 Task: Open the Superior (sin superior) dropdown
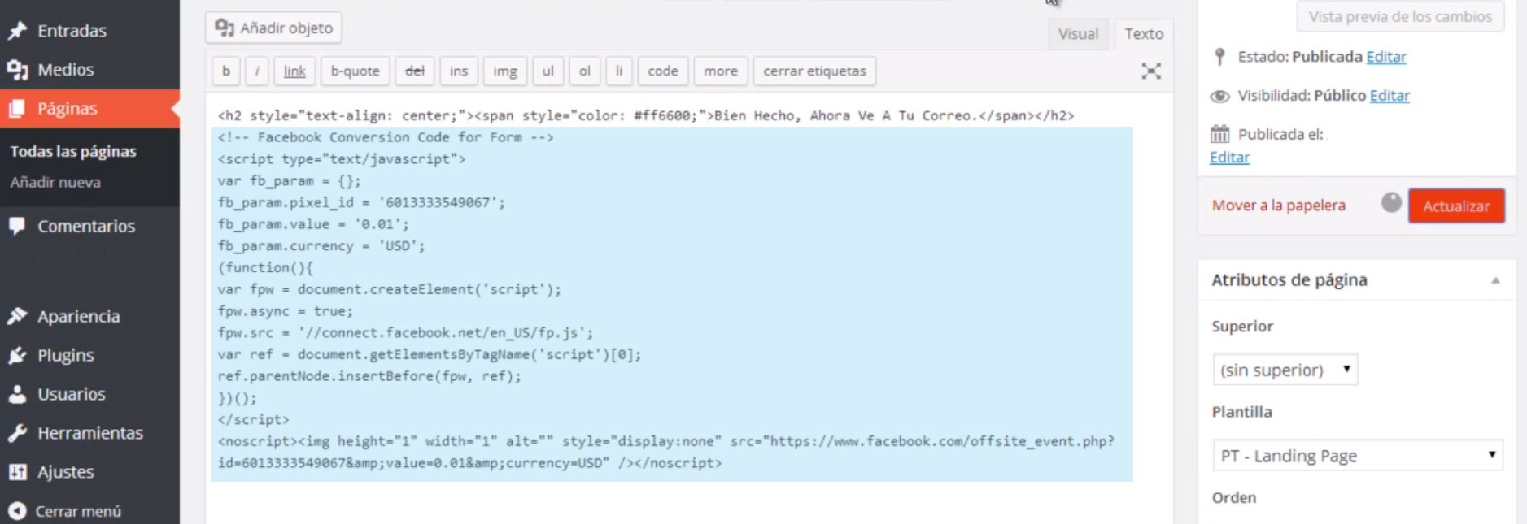[1285, 370]
